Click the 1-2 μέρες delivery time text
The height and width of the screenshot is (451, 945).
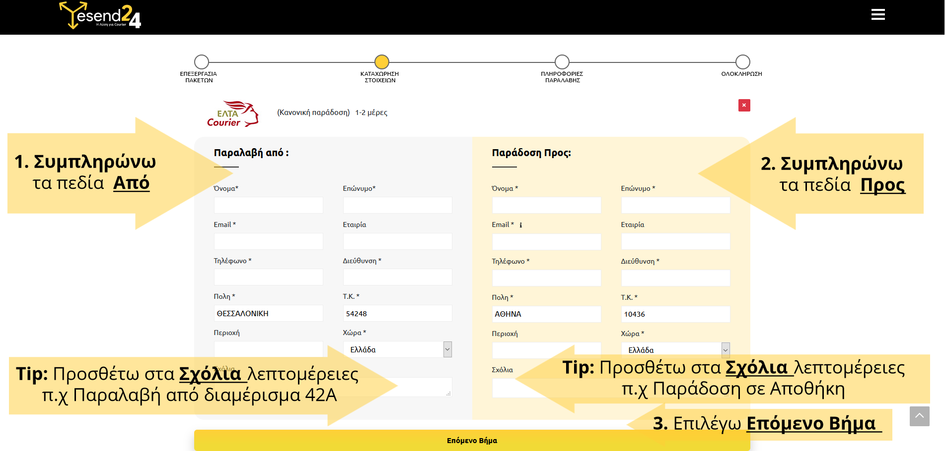click(x=371, y=113)
